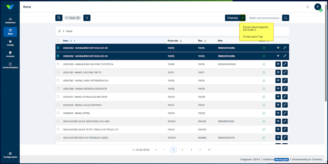Go to page 2

[182, 150]
